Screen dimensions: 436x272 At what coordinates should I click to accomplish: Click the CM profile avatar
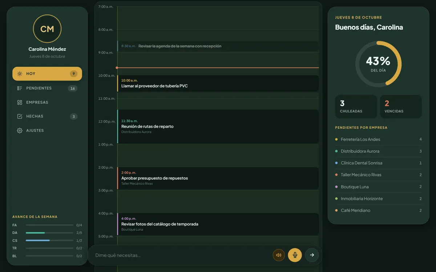click(x=47, y=29)
